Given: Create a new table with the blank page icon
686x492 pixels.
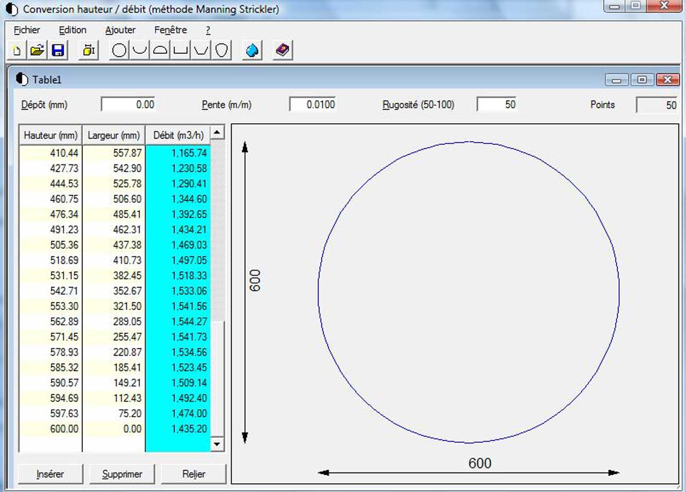Looking at the screenshot, I should click(x=16, y=50).
